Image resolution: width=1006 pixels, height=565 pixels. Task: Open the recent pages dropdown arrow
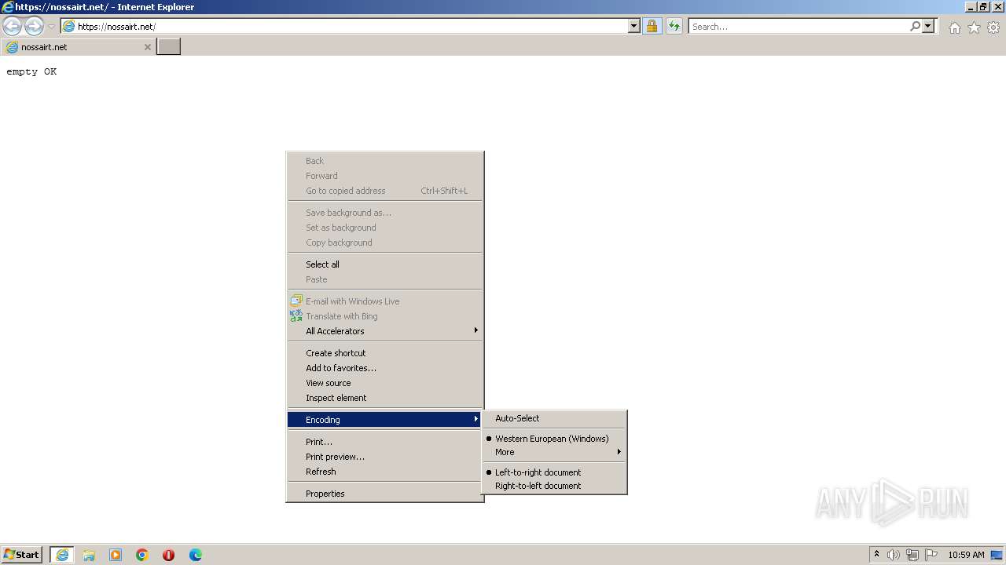point(52,27)
